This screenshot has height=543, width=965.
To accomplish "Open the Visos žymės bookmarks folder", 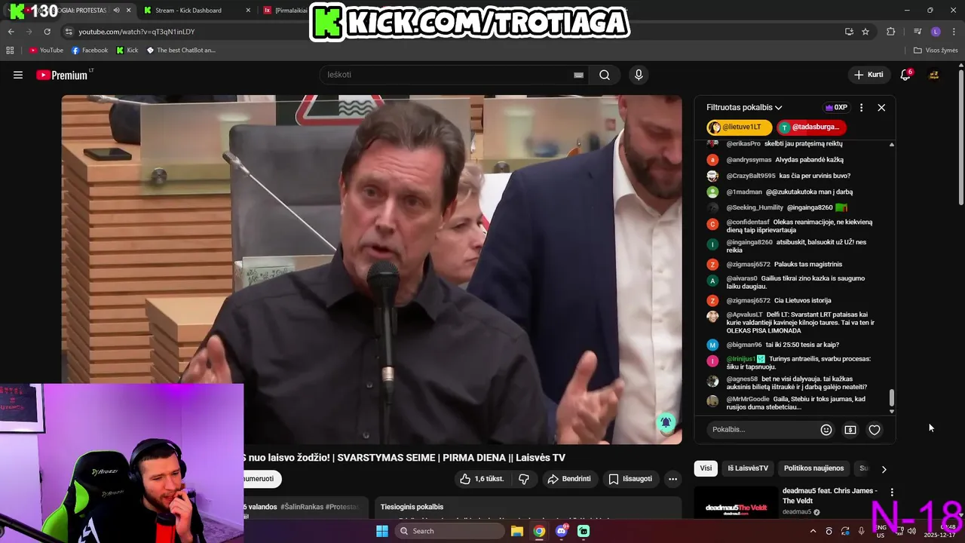I will pos(936,51).
